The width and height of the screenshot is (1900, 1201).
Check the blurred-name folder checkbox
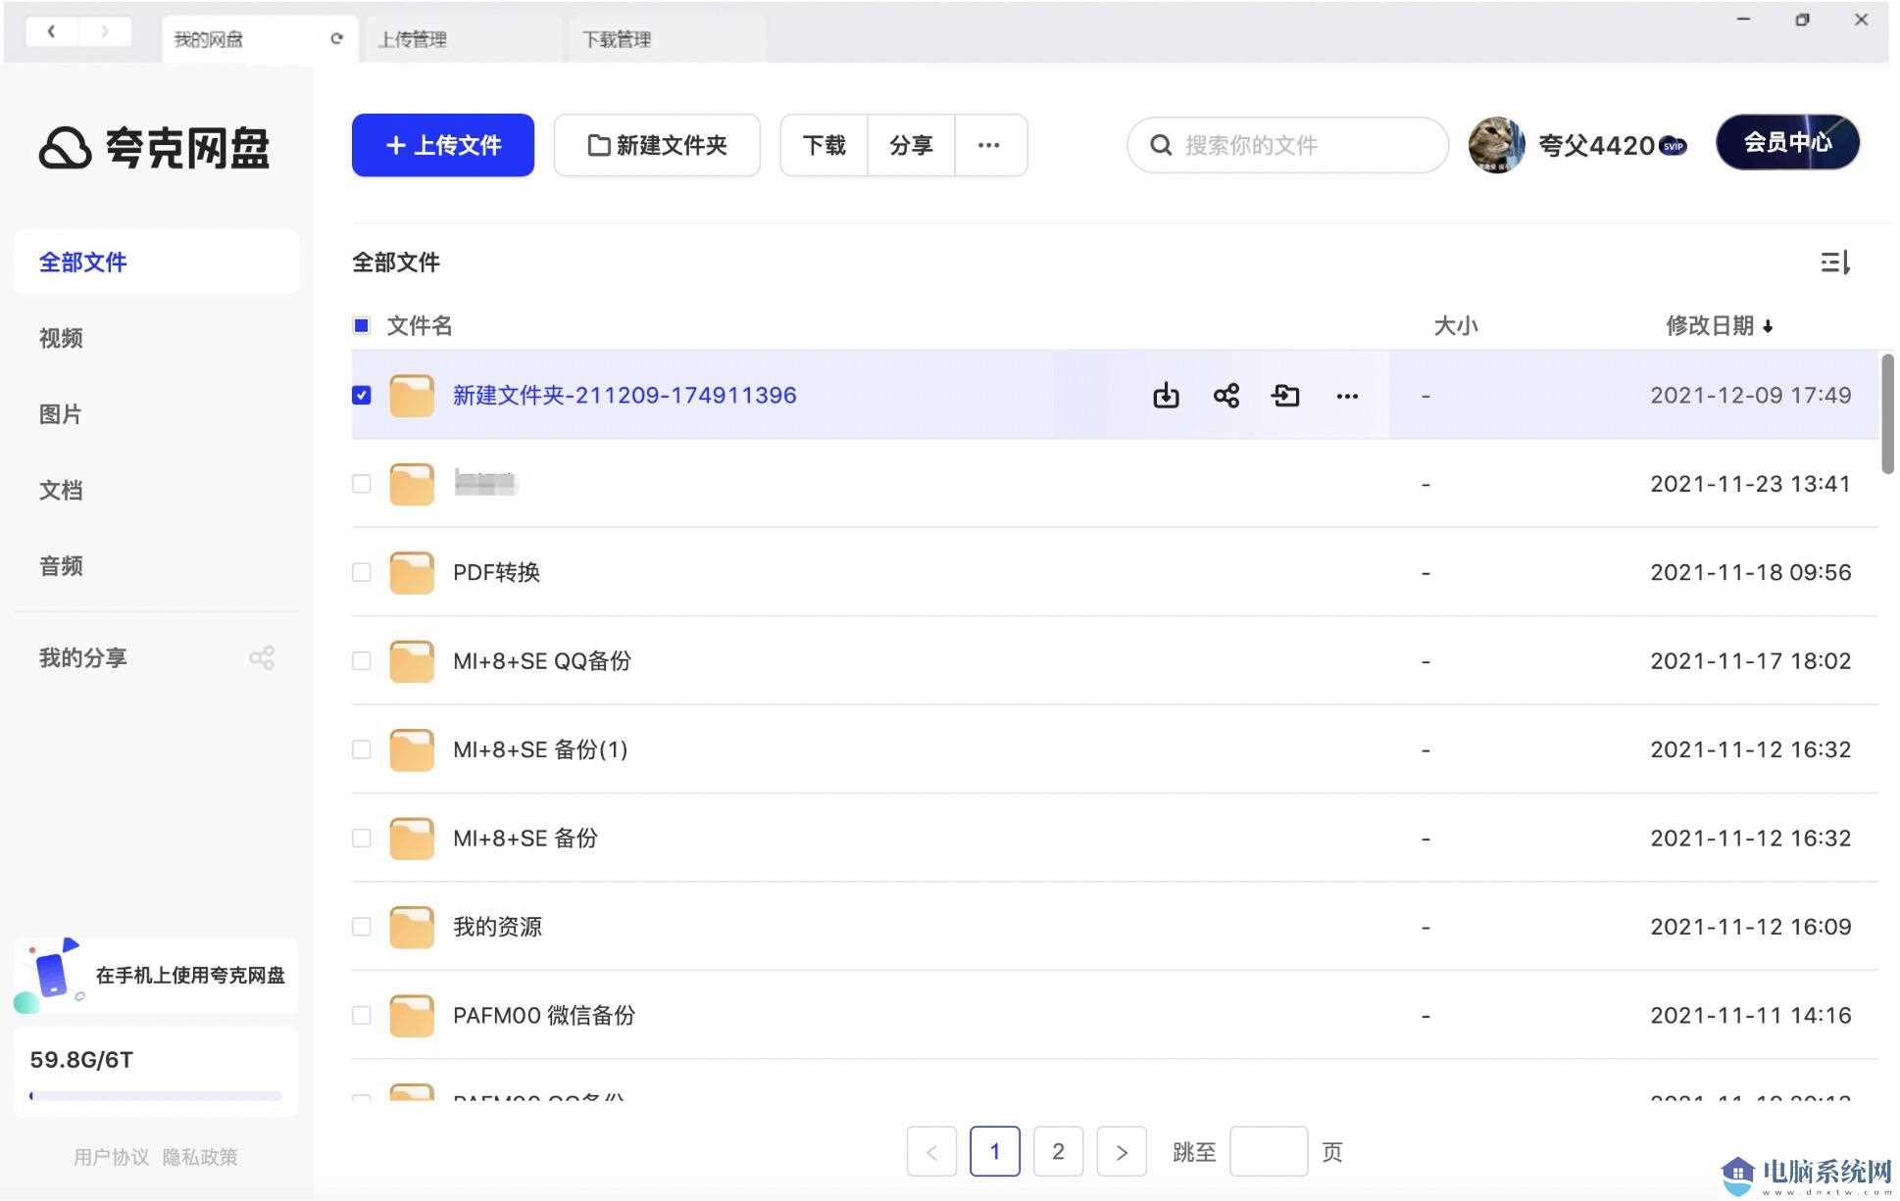(x=362, y=484)
